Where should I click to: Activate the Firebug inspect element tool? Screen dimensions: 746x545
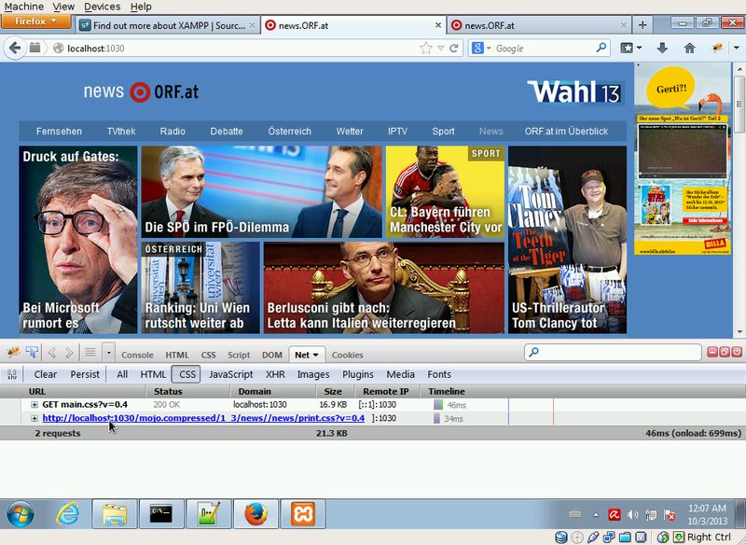click(x=32, y=353)
